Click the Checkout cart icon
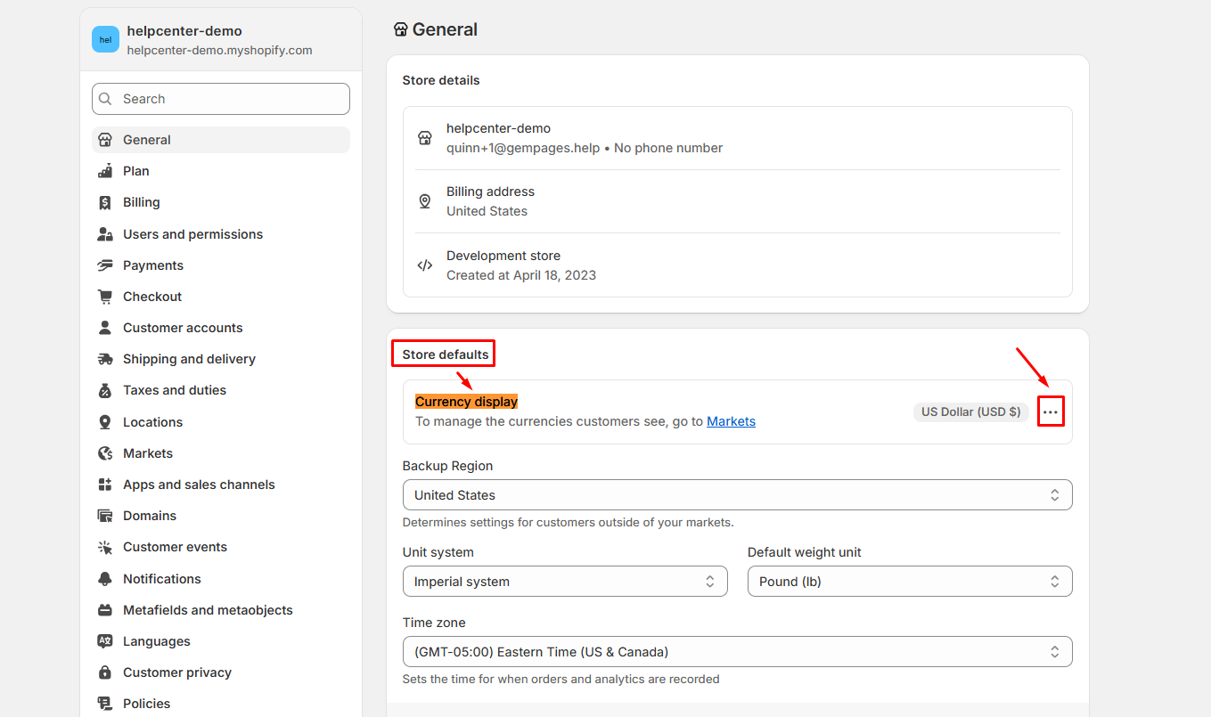Viewport: 1211px width, 717px height. [x=105, y=297]
